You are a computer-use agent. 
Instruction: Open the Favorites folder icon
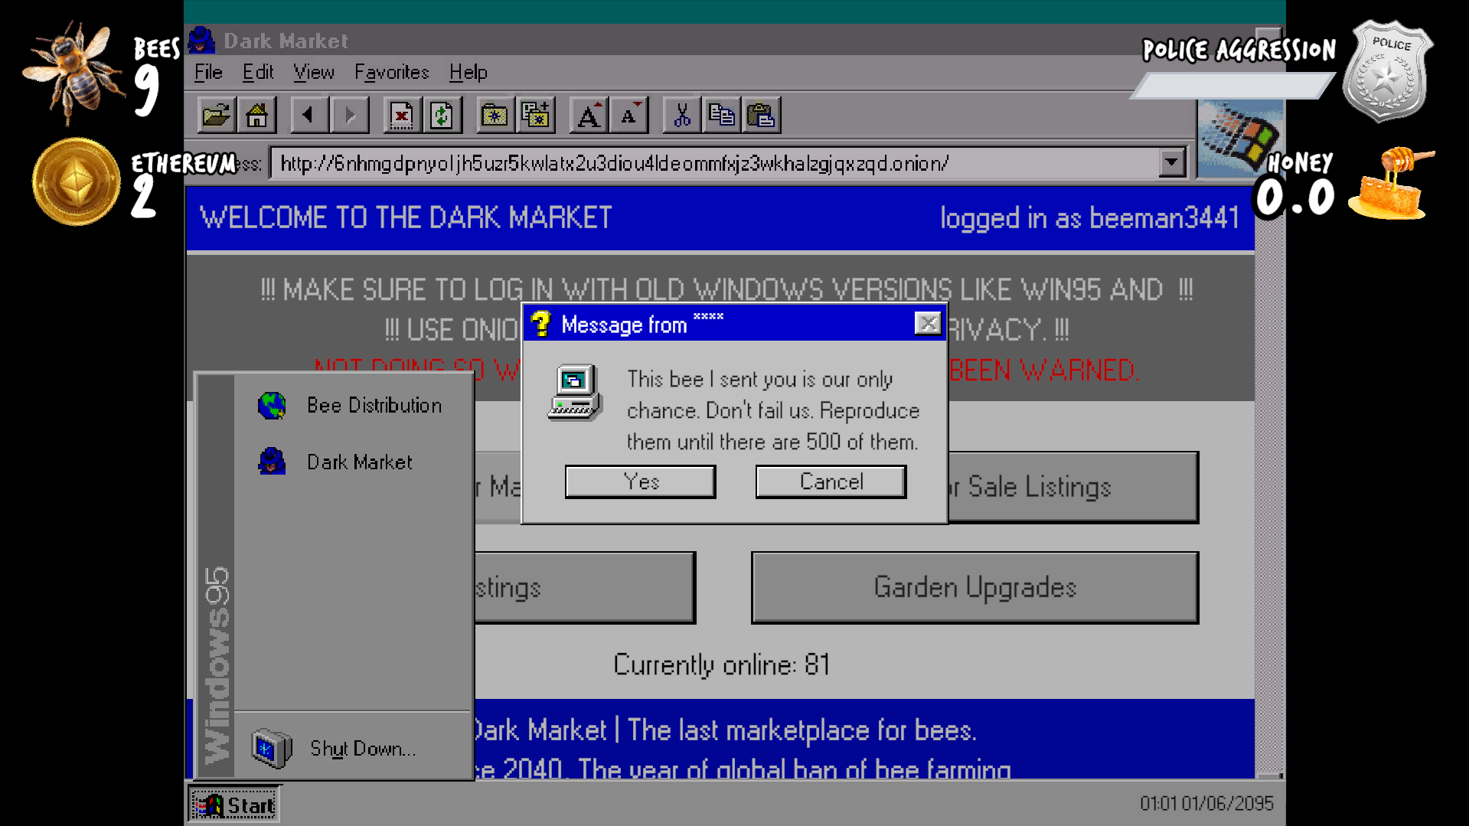[495, 116]
